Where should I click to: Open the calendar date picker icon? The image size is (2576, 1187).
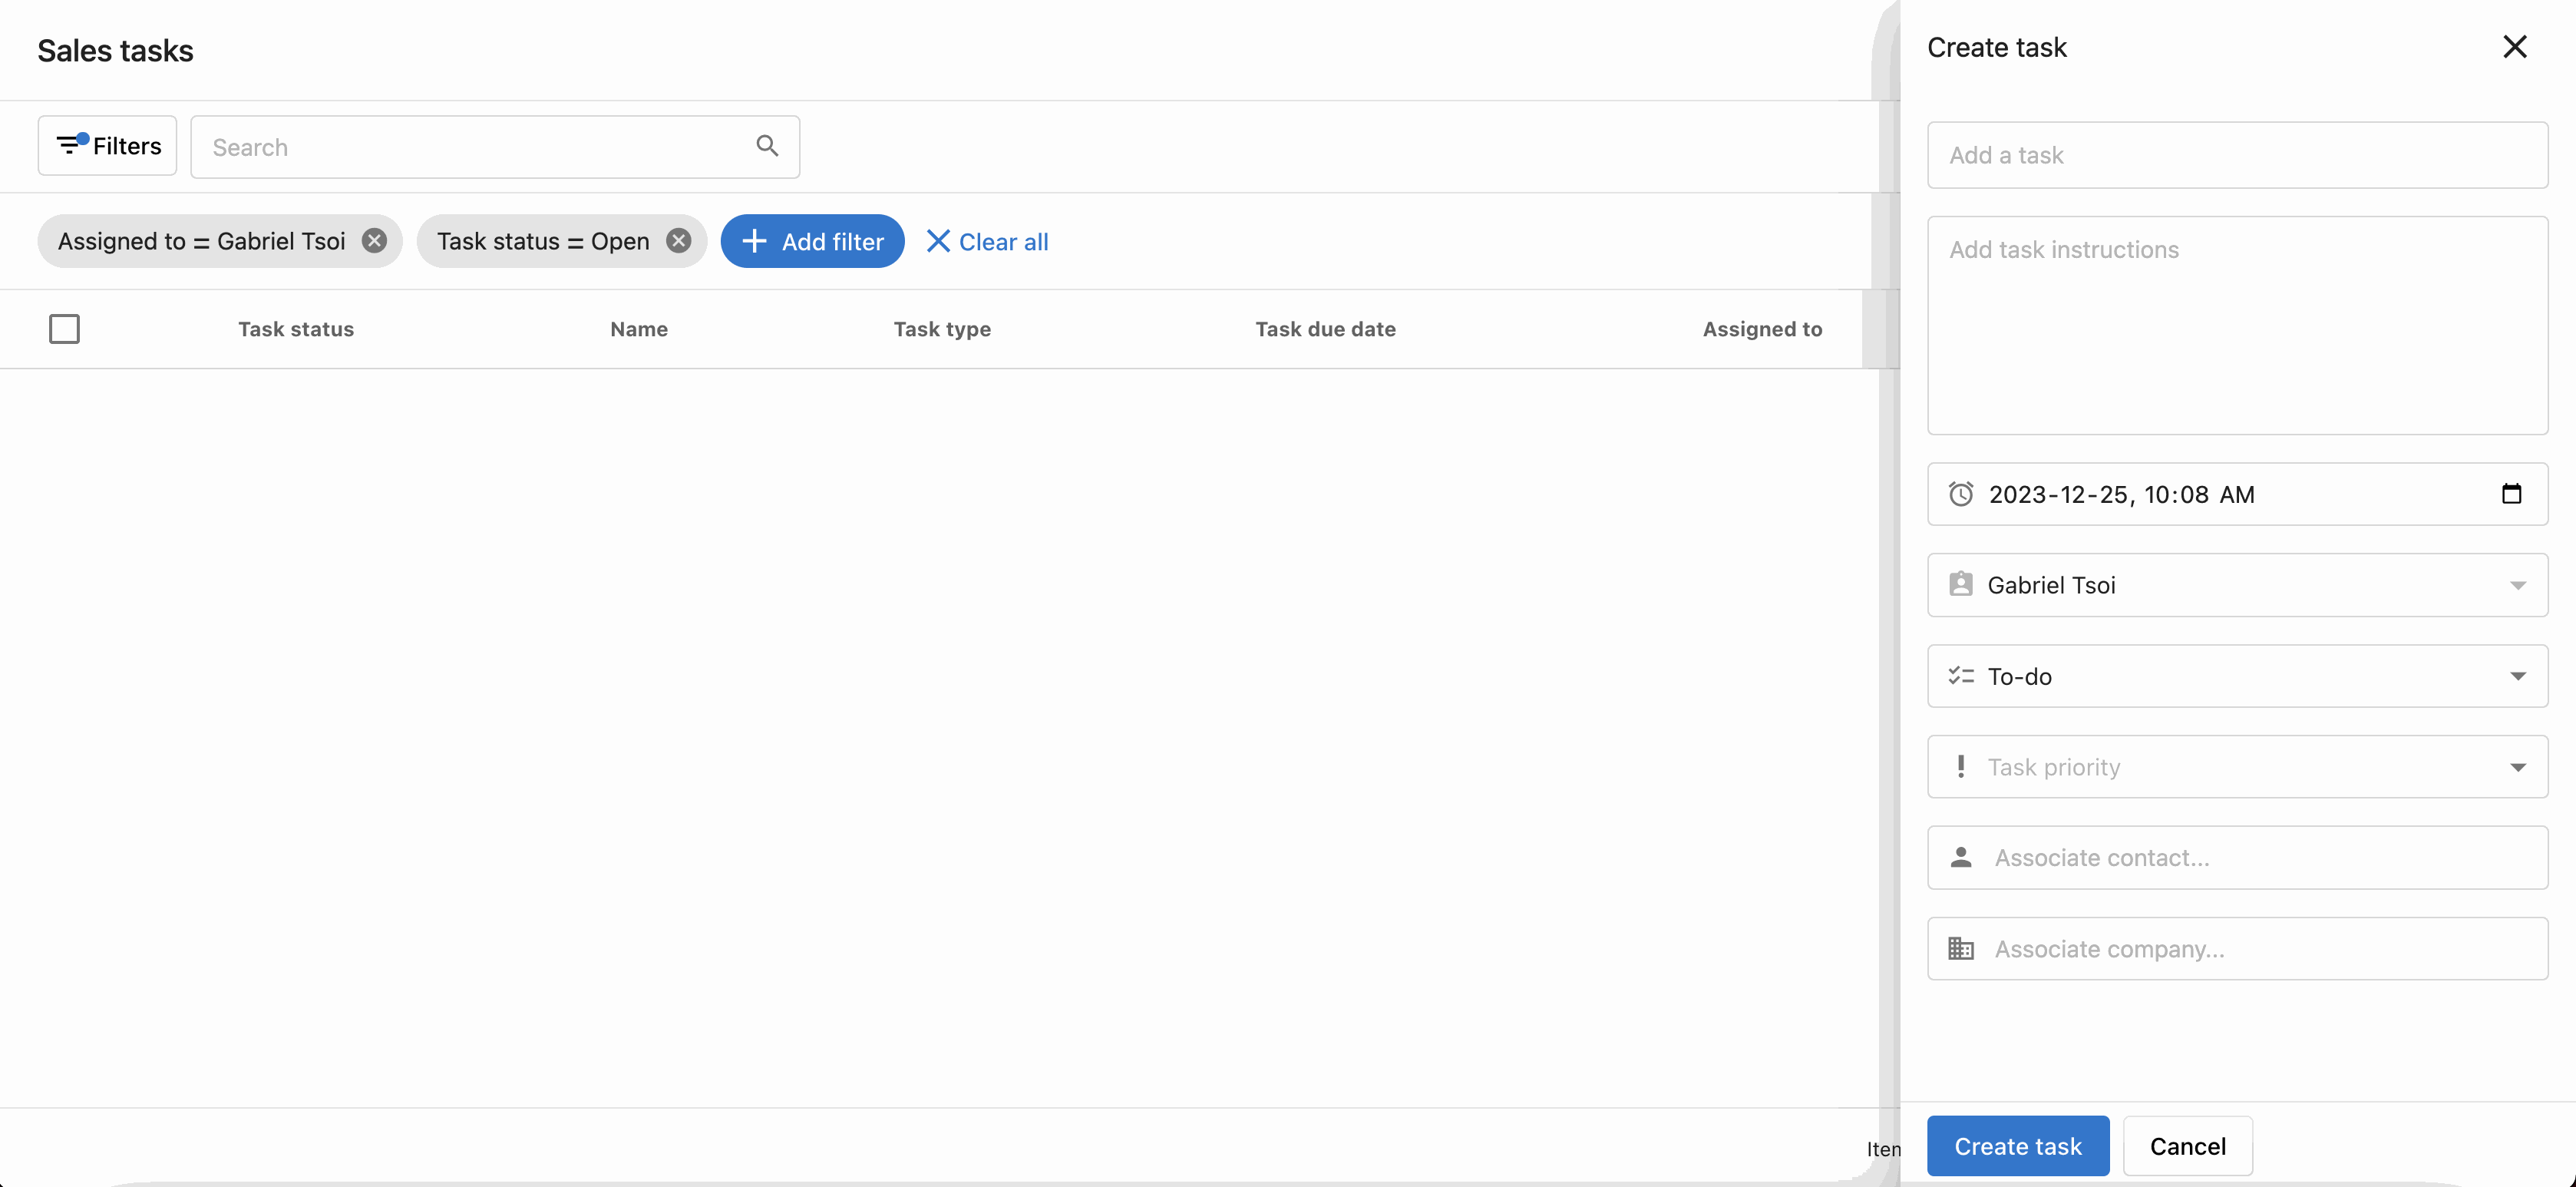(x=2511, y=494)
